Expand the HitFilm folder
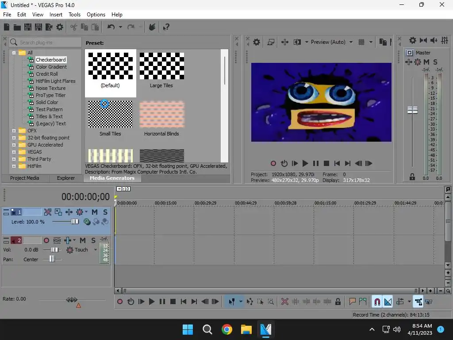Image resolution: width=453 pixels, height=340 pixels. point(14,166)
